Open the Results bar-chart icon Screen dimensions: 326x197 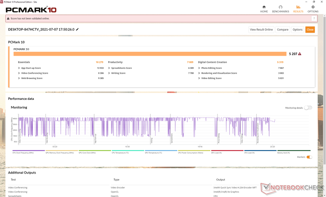[x=298, y=7]
